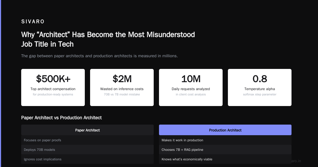This screenshot has height=167, width=318.
Task: Select the 0.8 temperature alpha value
Action: [x=260, y=79]
